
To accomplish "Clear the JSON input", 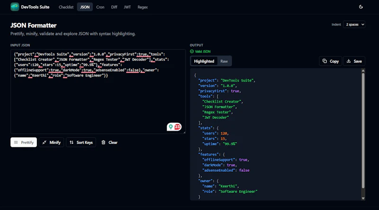I will [109, 143].
